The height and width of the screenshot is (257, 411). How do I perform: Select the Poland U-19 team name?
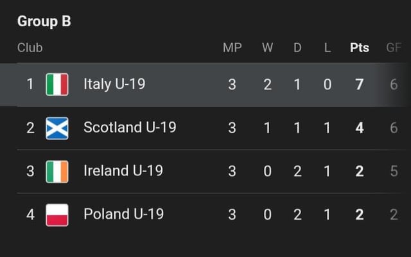coord(124,215)
